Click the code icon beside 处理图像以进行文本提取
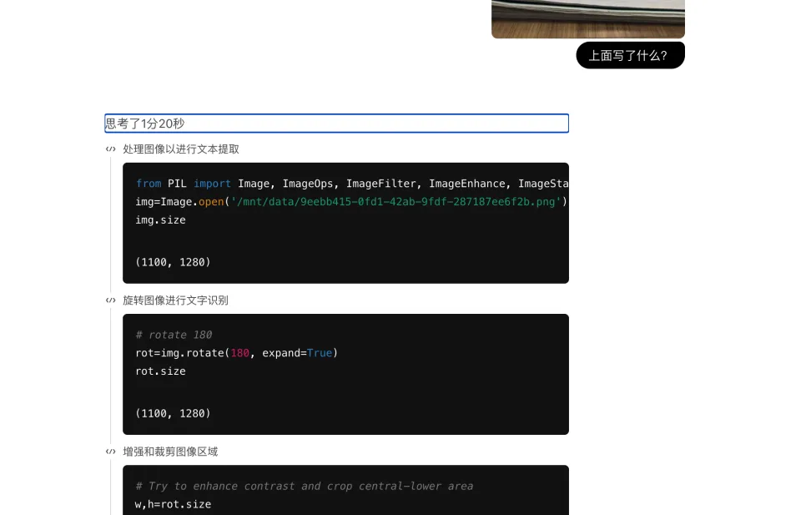The image size is (801, 515). (x=110, y=149)
